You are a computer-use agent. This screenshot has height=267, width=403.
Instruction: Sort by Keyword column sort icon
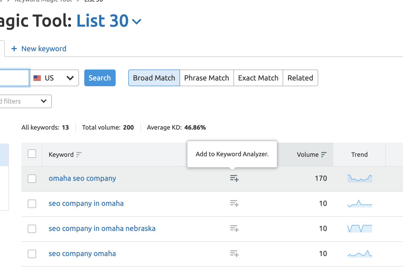click(79, 155)
